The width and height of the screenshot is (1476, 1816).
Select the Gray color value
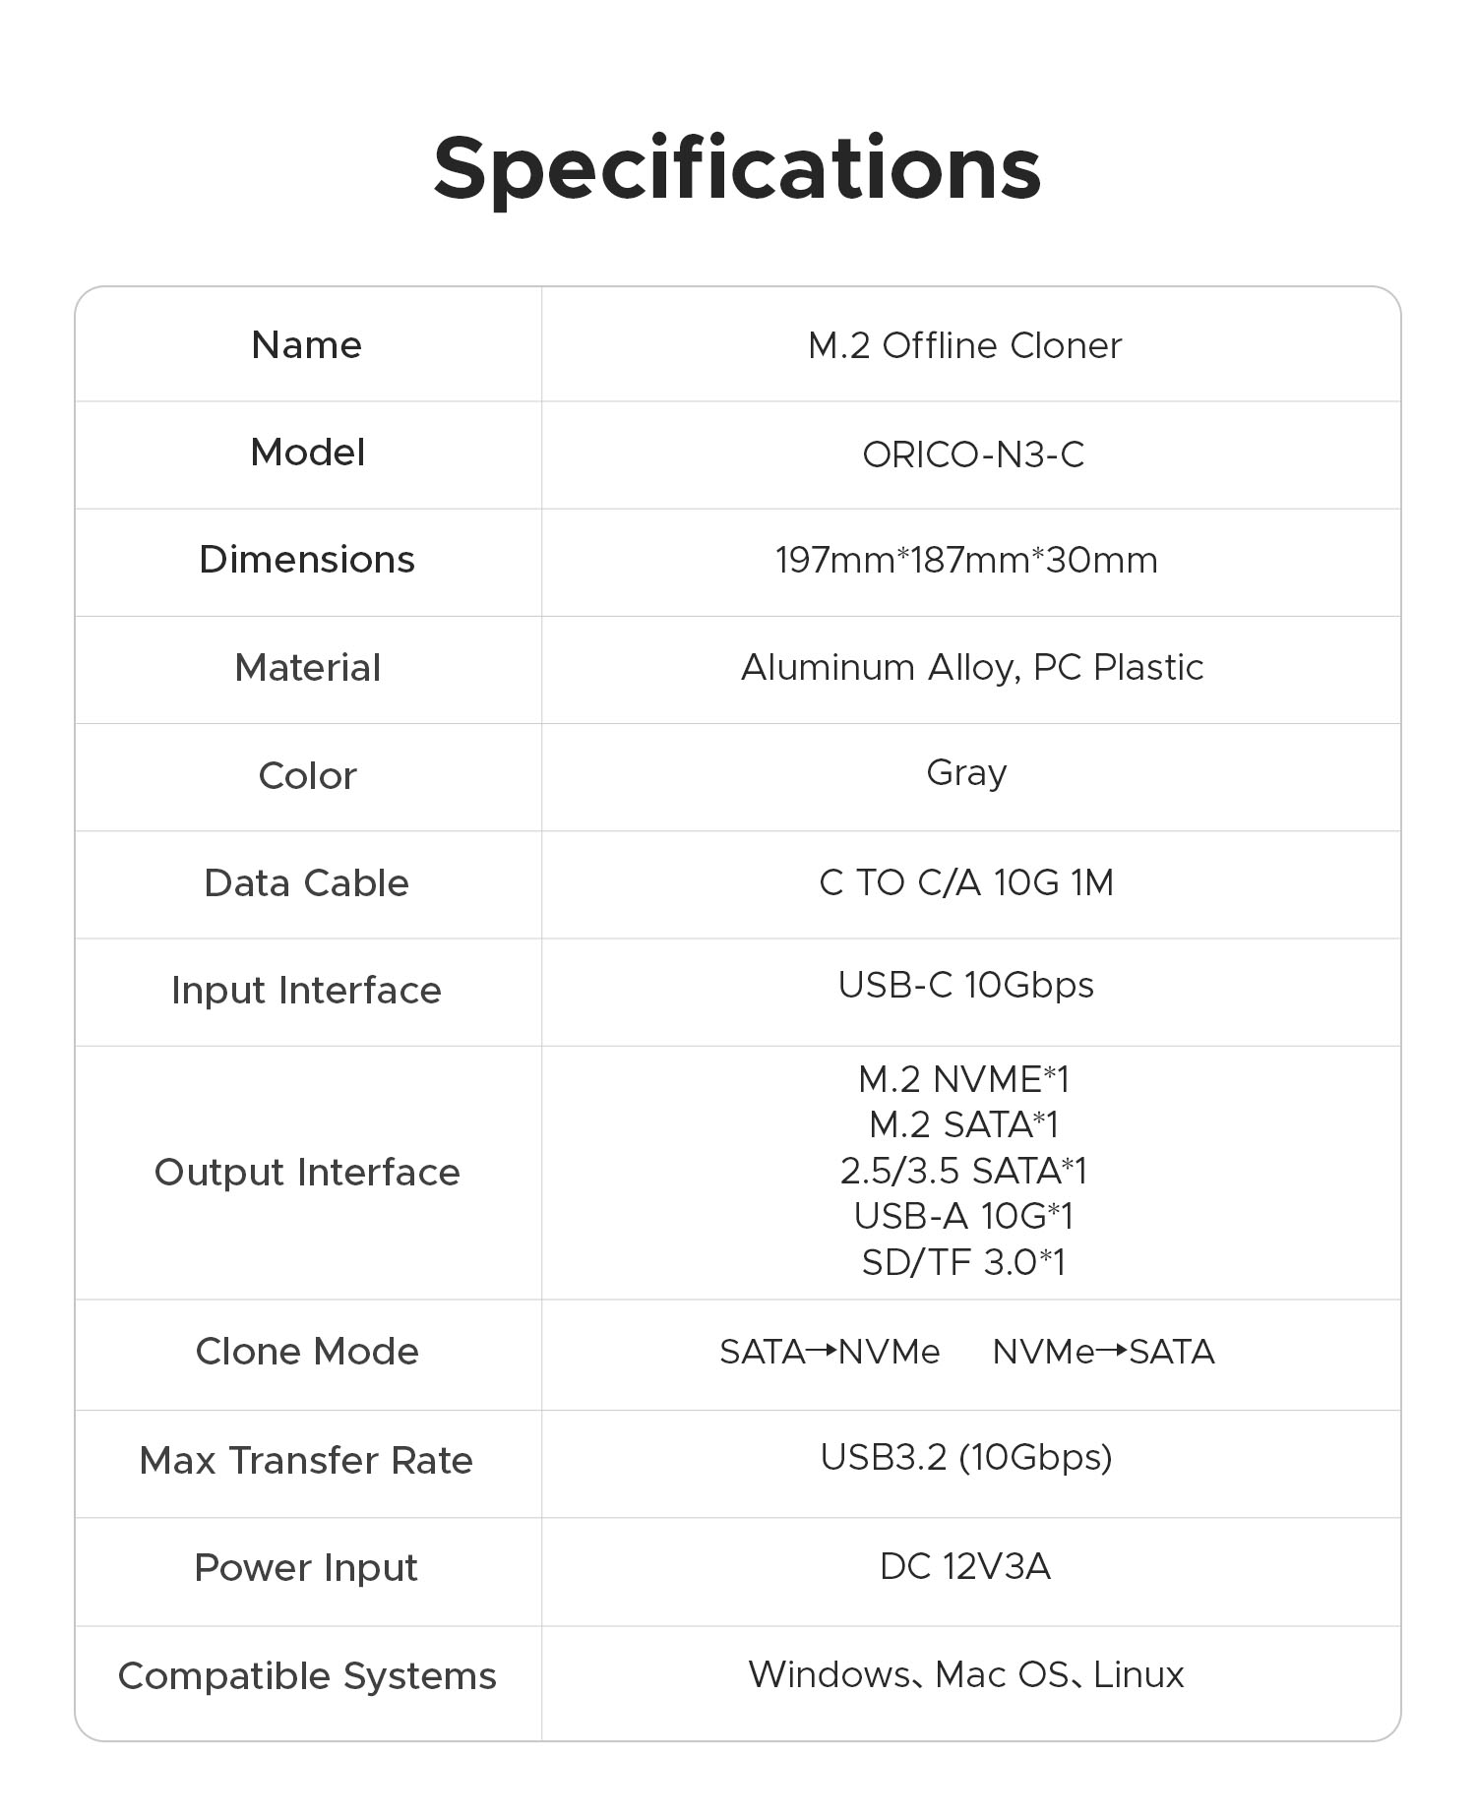966,773
